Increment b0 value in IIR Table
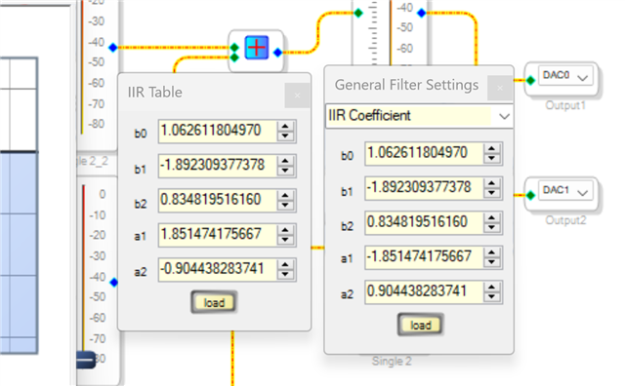The height and width of the screenshot is (386, 625). pyautogui.click(x=285, y=126)
